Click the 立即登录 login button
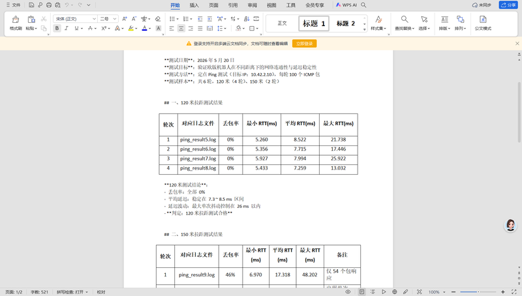 [304, 44]
